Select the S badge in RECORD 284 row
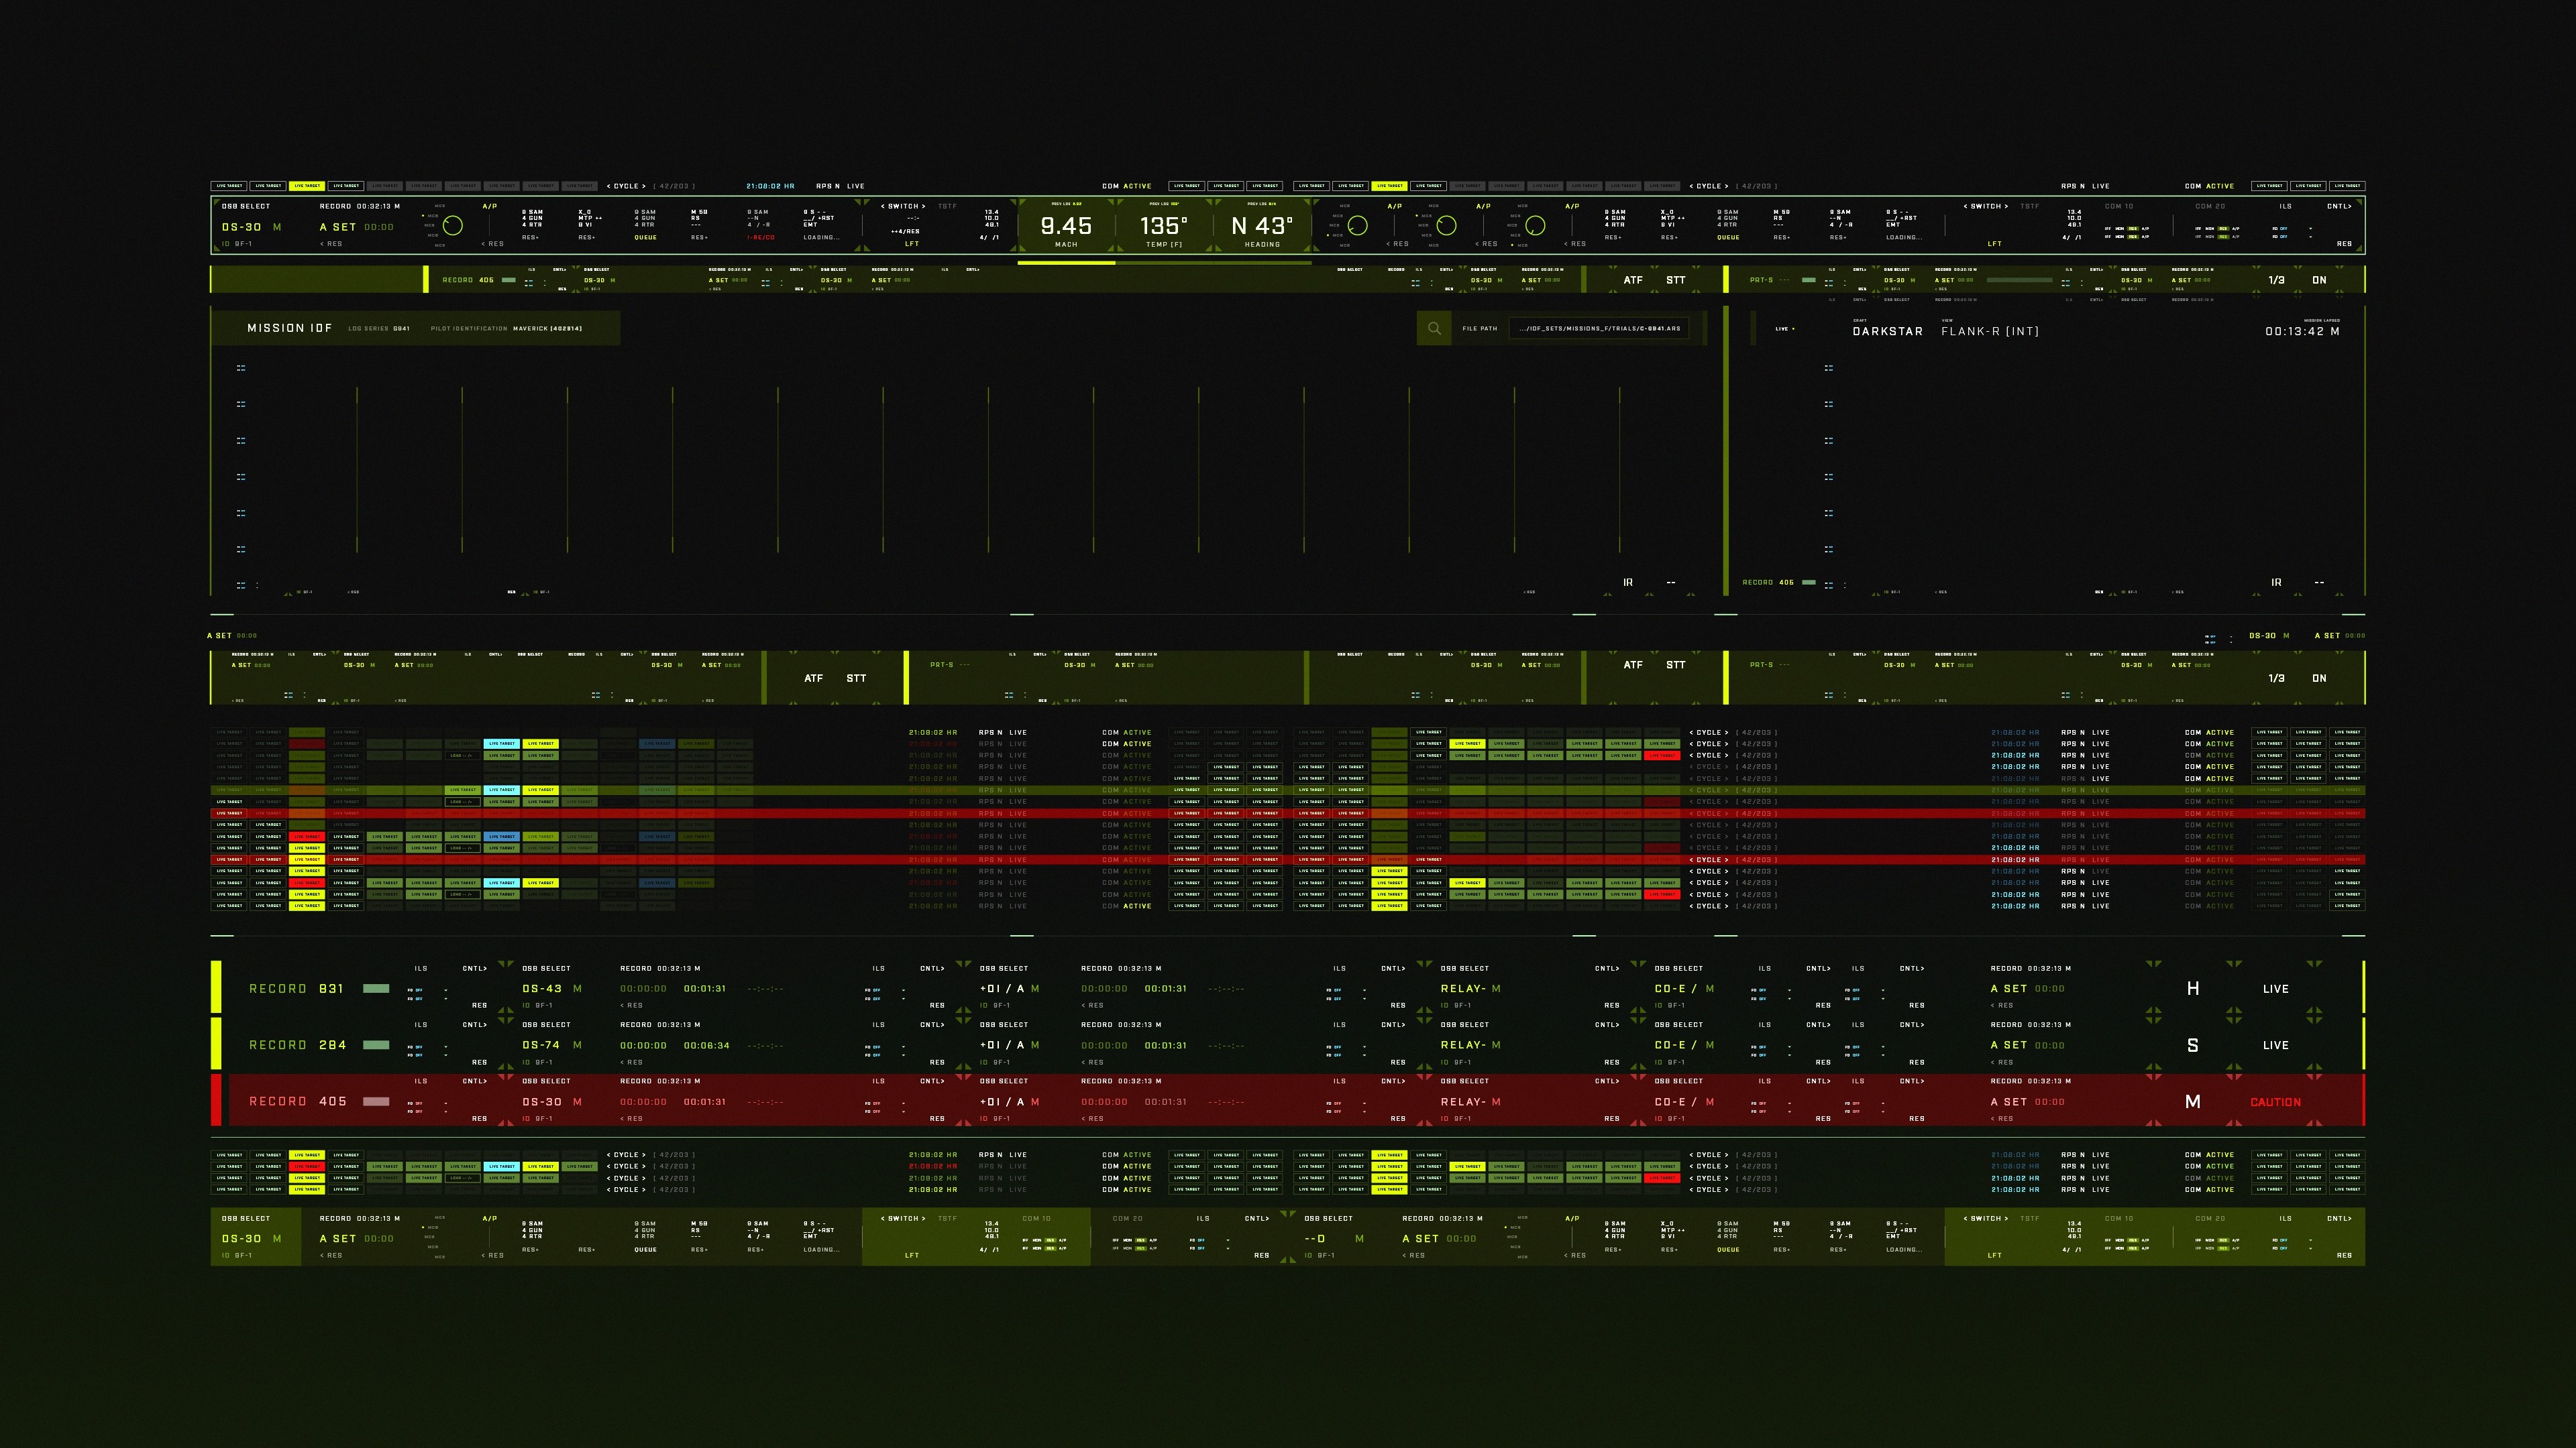Screen dimensions: 2576x1448 (x=2192, y=1045)
